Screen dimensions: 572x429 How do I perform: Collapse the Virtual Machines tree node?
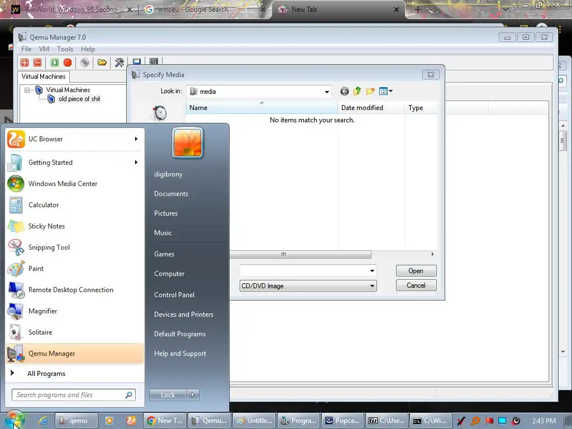tap(27, 90)
